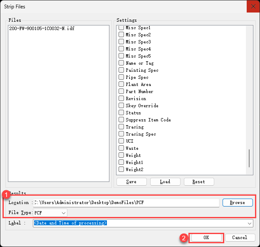The image size is (260, 247).
Task: Check the Weight2 checkbox
Action: click(121, 169)
